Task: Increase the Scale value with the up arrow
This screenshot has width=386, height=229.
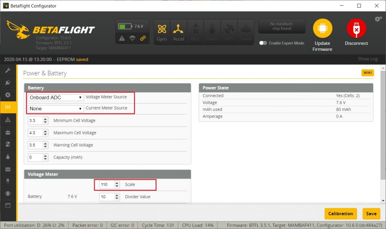Action: [x=117, y=183]
